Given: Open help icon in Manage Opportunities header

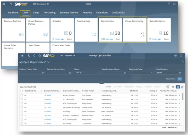Looking at the screenshot, I should [175, 56].
